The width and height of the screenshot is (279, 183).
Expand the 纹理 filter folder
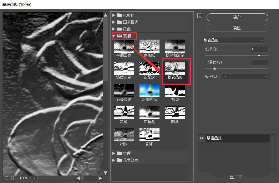[114, 153]
